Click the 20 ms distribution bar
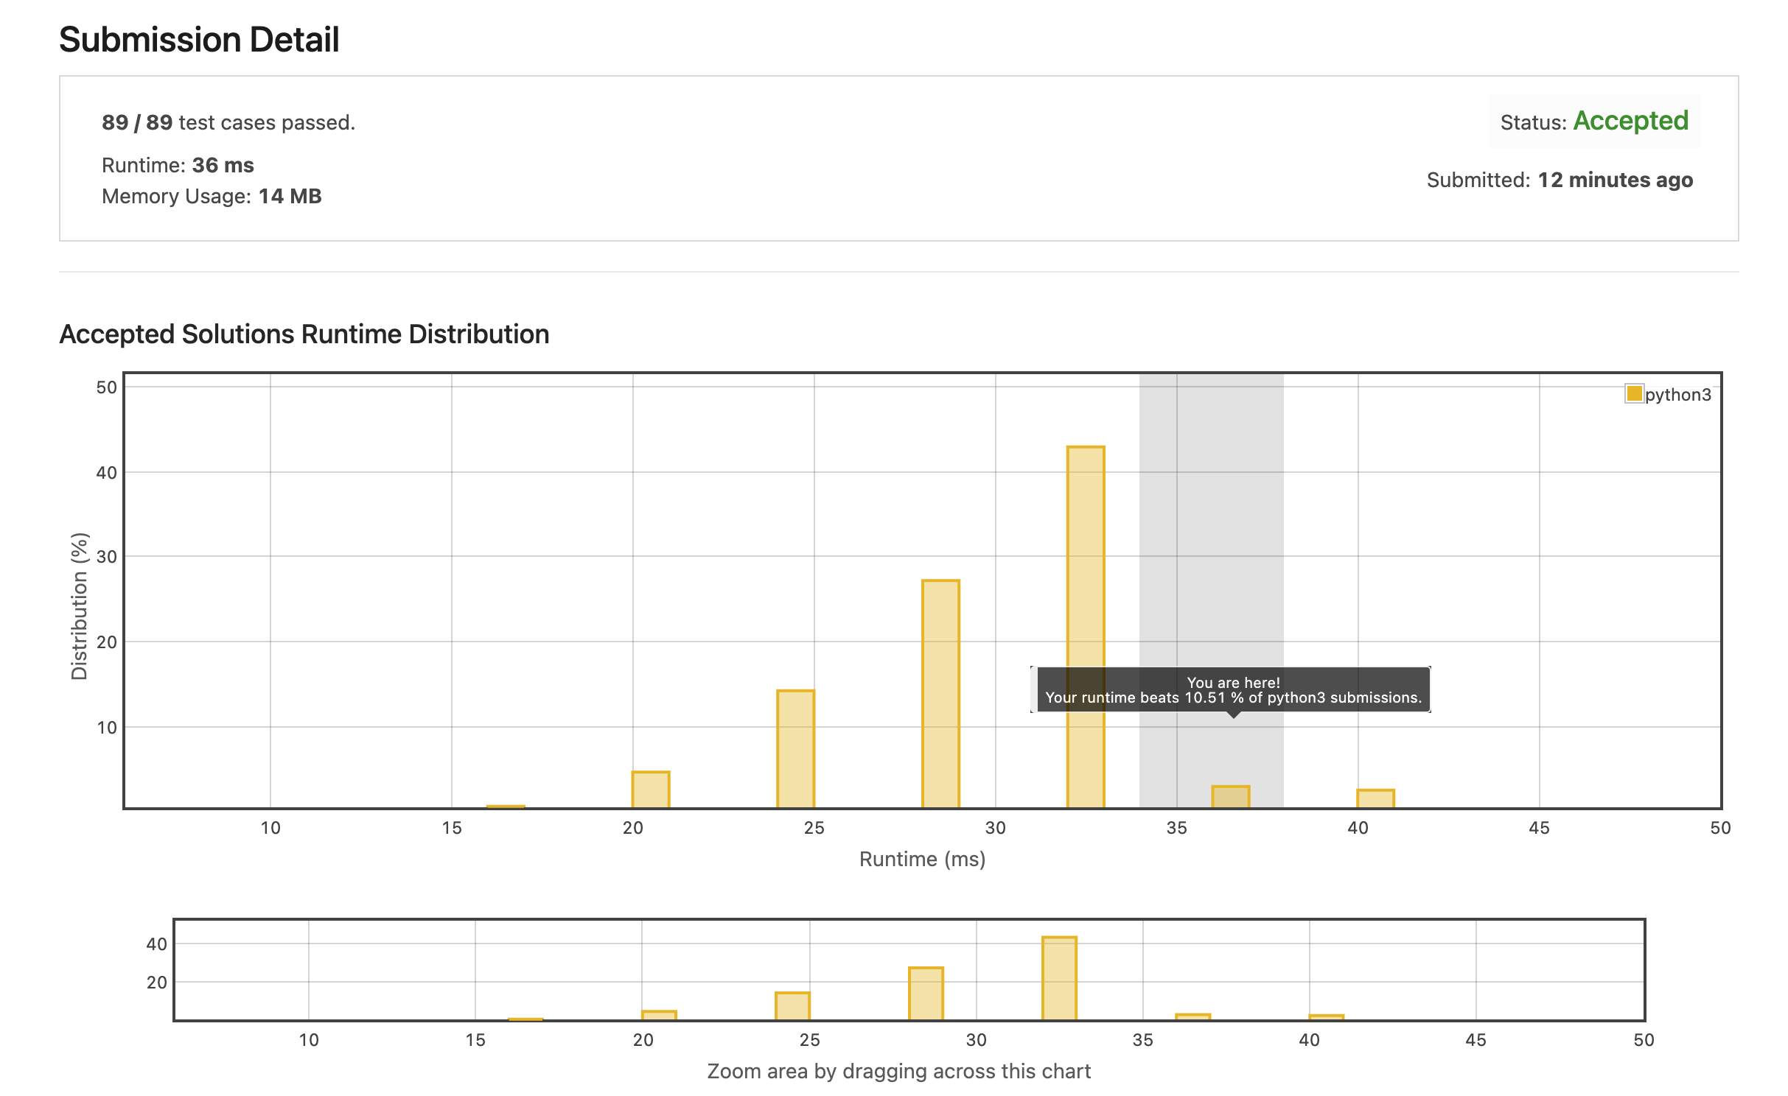This screenshot has width=1788, height=1096. point(651,789)
